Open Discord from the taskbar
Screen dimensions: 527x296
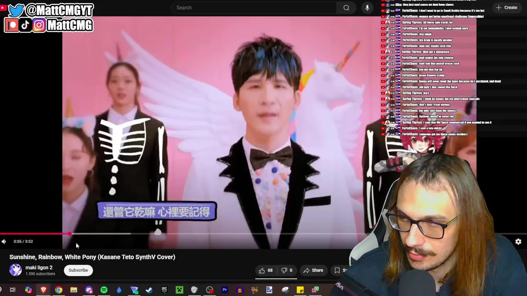[89, 290]
